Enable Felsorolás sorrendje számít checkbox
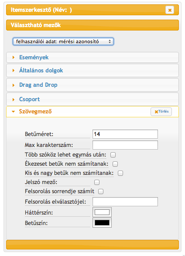 coord(101,191)
